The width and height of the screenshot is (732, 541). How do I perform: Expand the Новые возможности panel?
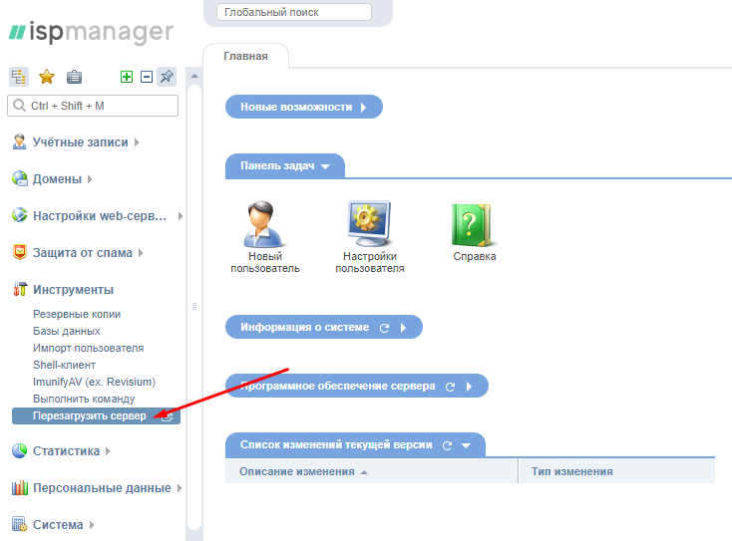[303, 107]
